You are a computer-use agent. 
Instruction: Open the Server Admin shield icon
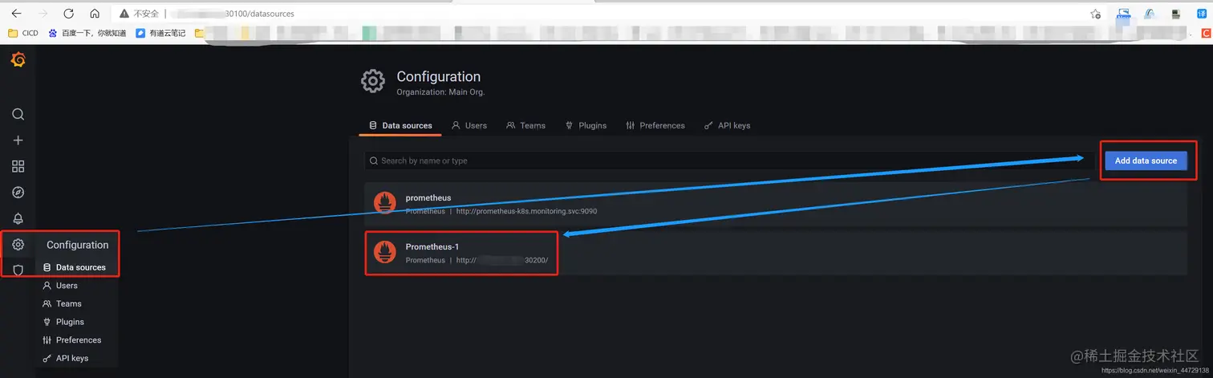[x=18, y=270]
